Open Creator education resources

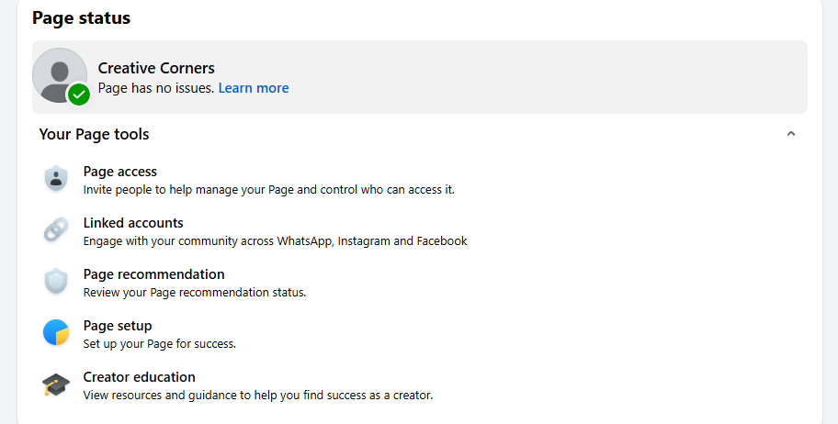pos(139,377)
